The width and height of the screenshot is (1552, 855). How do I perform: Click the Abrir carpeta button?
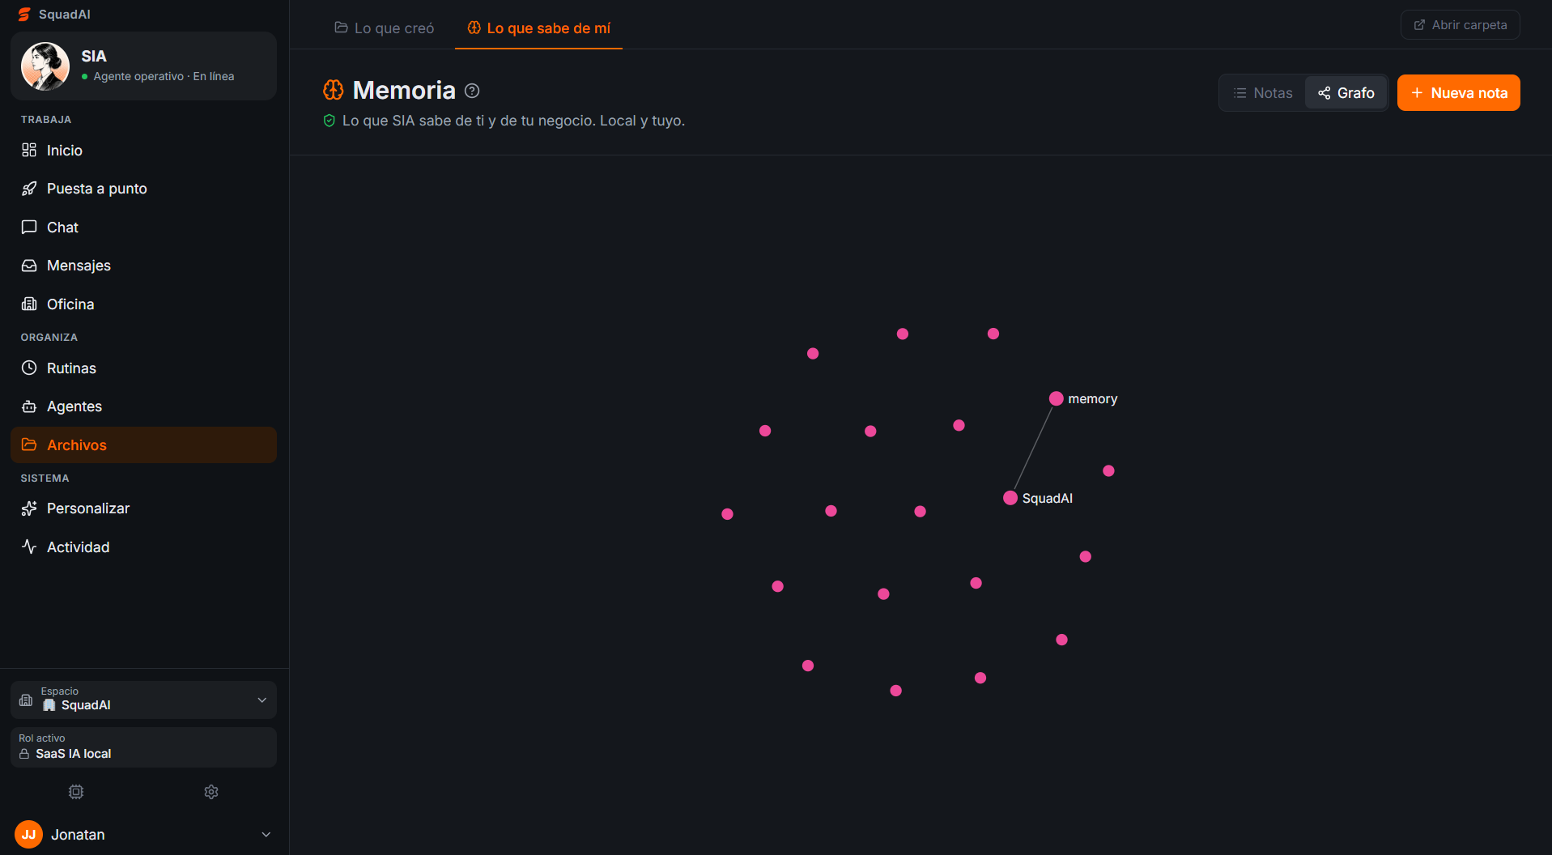click(x=1461, y=25)
